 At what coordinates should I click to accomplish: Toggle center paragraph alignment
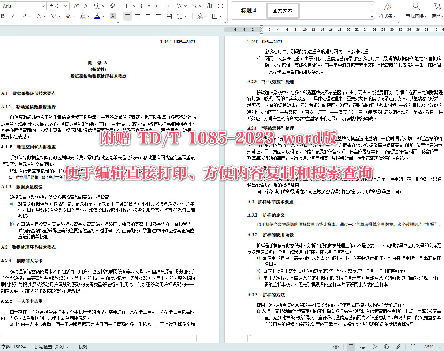pos(138,16)
